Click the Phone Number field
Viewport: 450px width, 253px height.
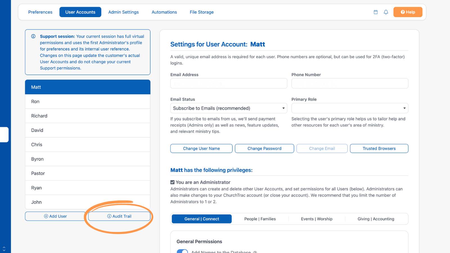350,83
